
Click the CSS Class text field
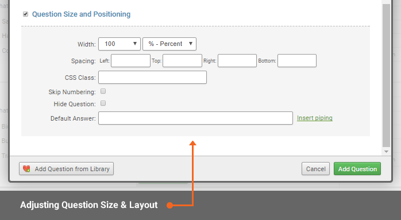click(152, 77)
